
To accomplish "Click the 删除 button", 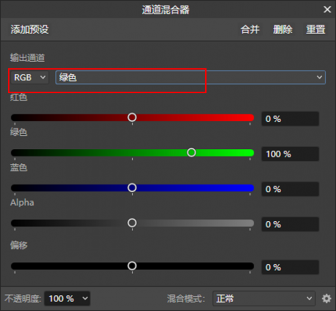I will point(283,30).
